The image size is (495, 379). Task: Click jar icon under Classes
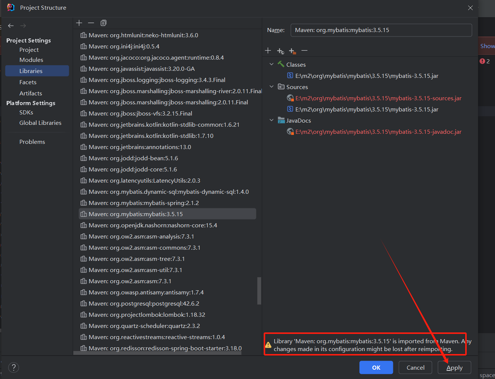click(290, 76)
